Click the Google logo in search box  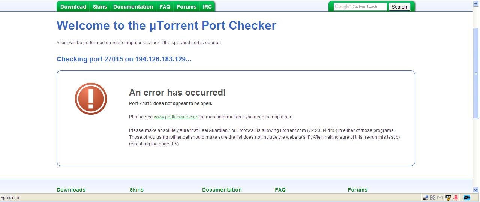[343, 7]
